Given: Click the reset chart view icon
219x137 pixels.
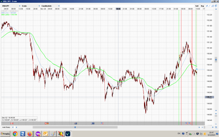Looking at the screenshot, I should click(x=216, y=127).
